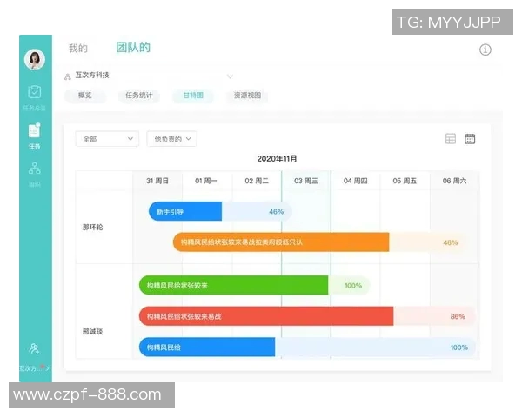Open the 组织 organization icon in sidebar

tap(35, 169)
